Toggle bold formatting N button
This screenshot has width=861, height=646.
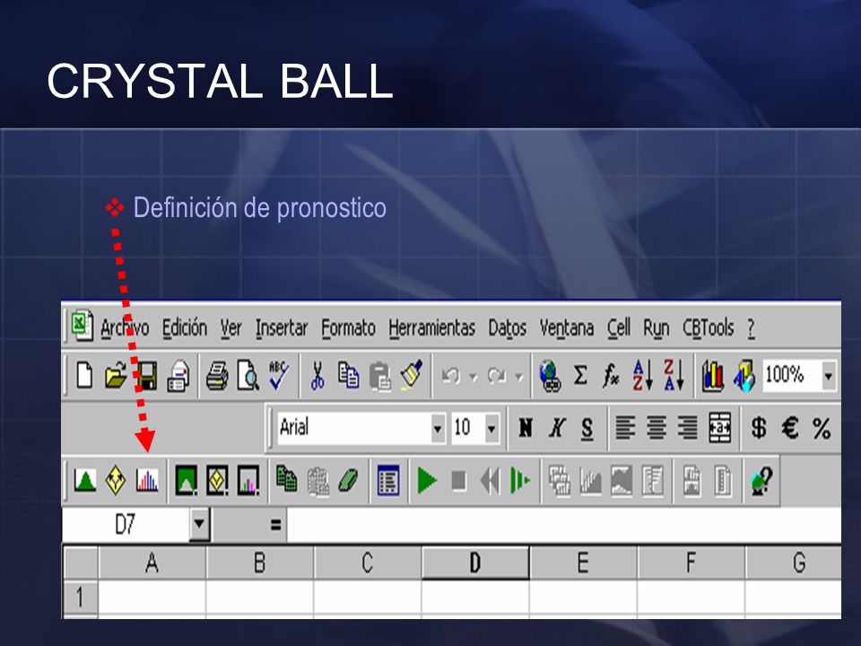pyautogui.click(x=526, y=427)
